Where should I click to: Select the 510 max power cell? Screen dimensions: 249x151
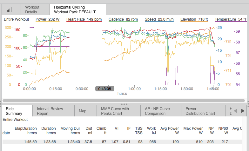point(199,142)
